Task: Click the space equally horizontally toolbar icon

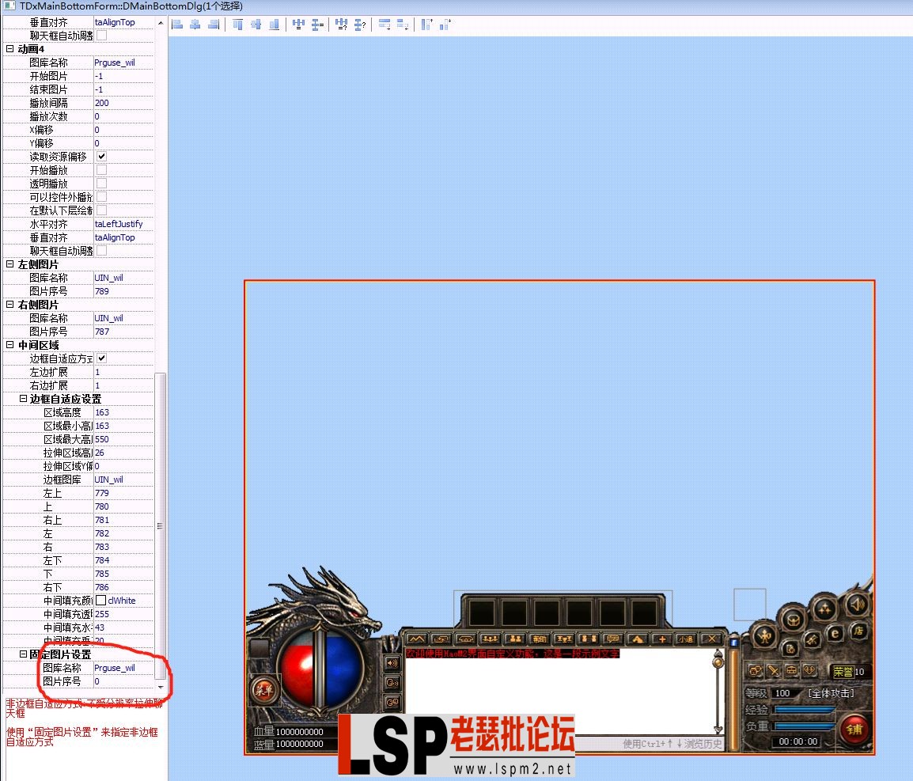Action: point(299,25)
